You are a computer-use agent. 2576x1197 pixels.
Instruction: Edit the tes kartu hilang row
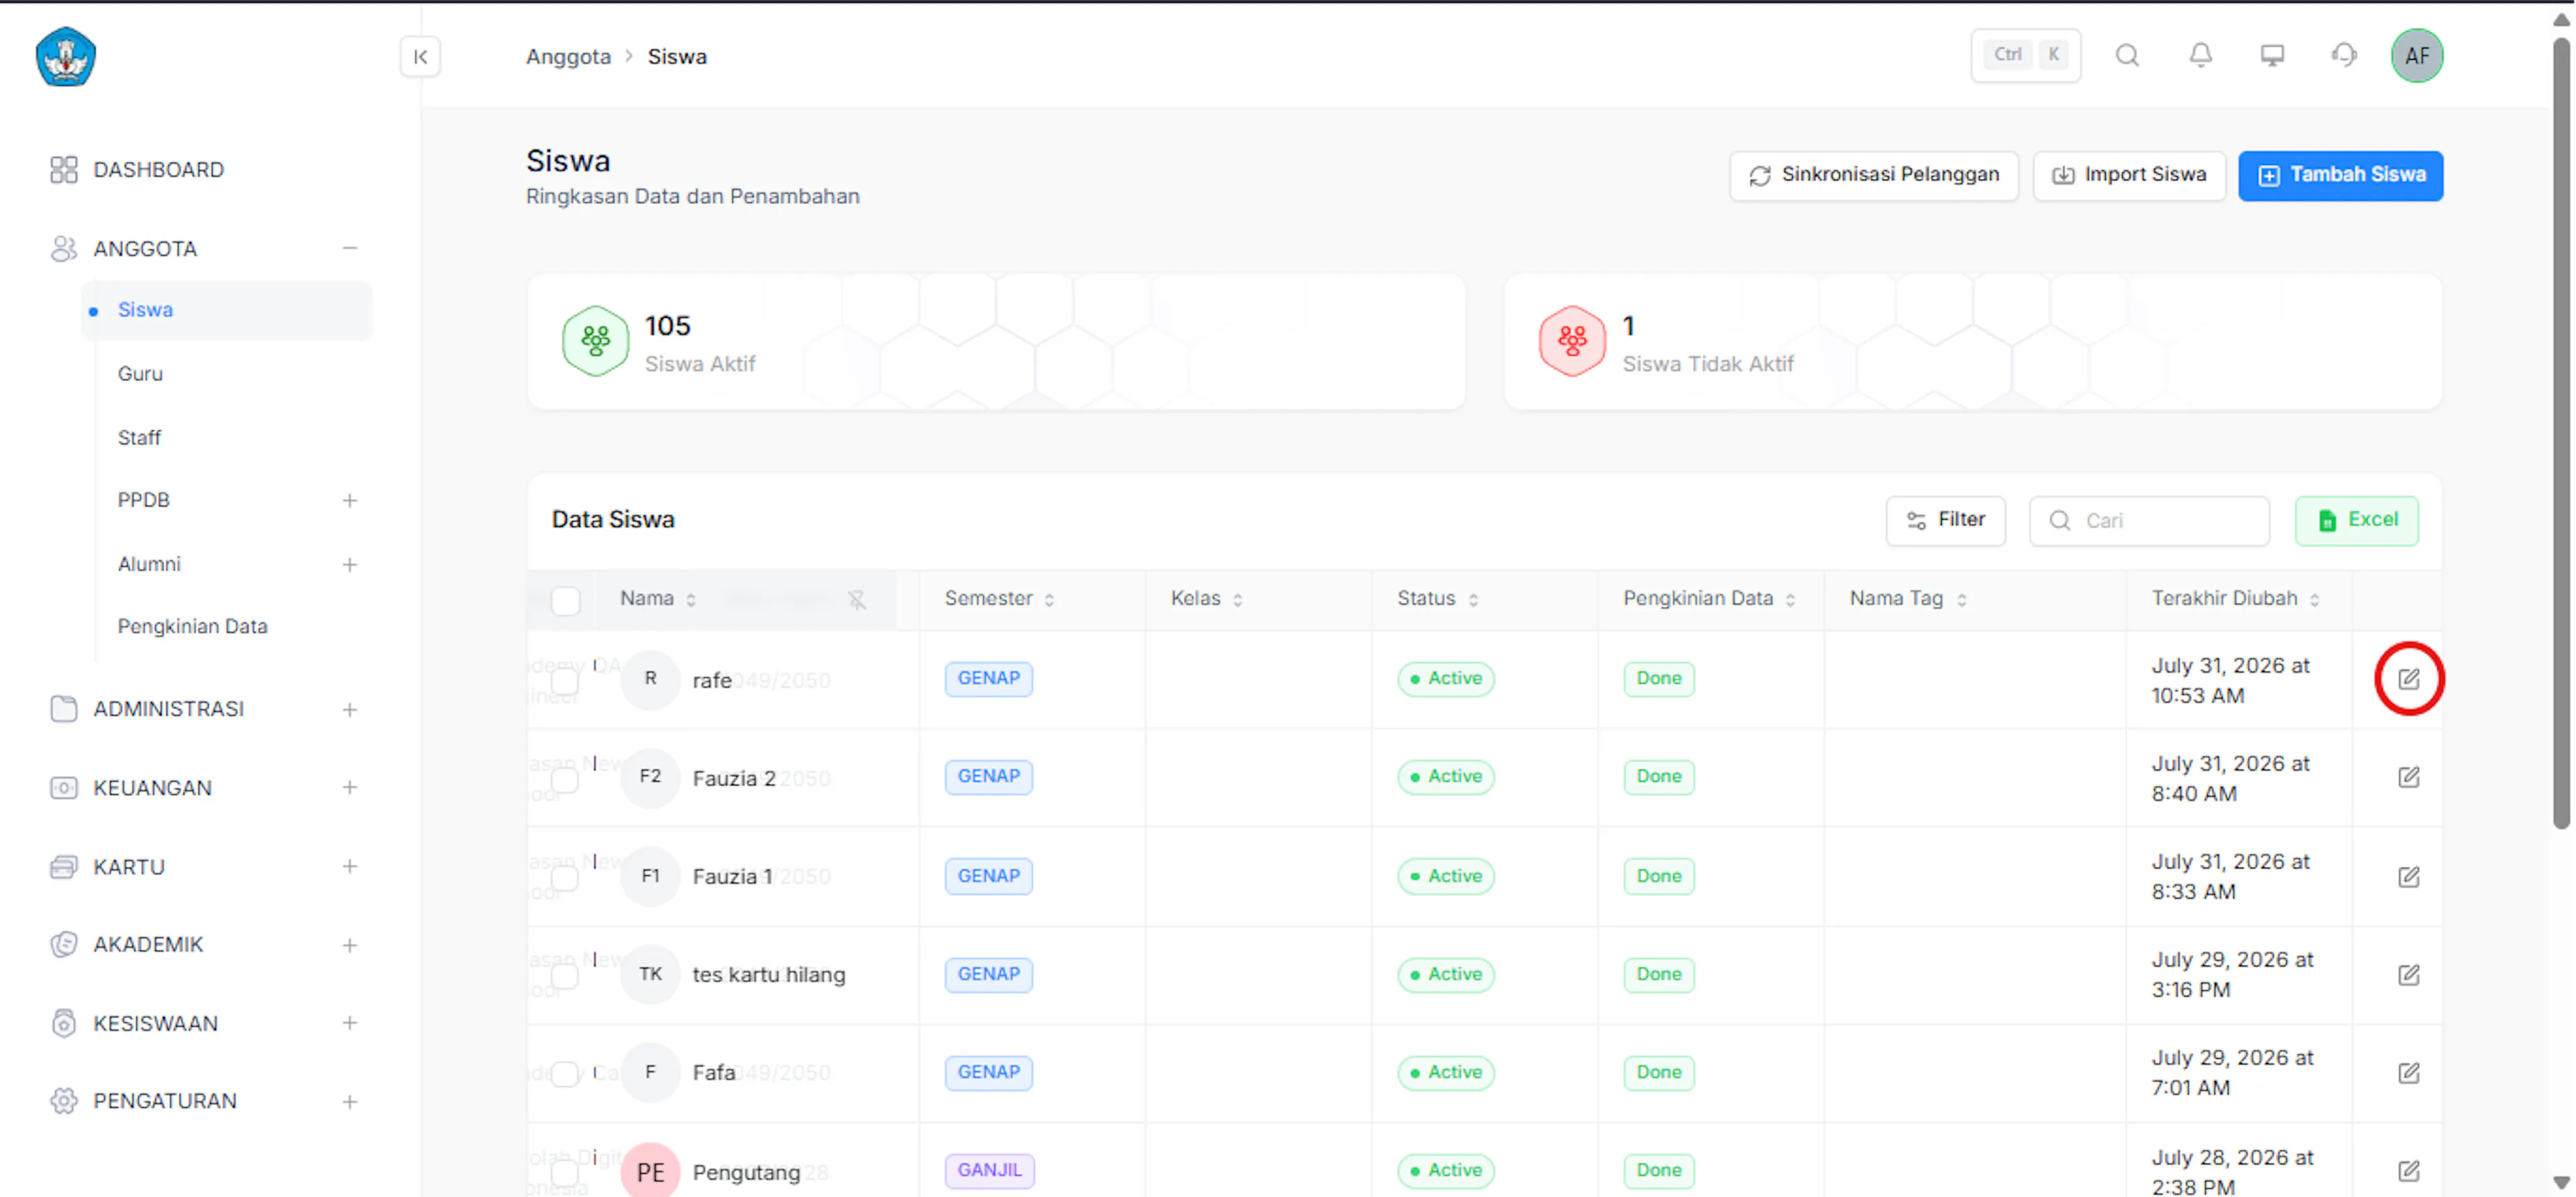click(2409, 975)
